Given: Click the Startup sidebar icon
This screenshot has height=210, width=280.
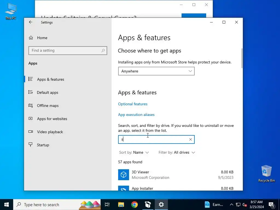Looking at the screenshot, I should click(31, 145).
